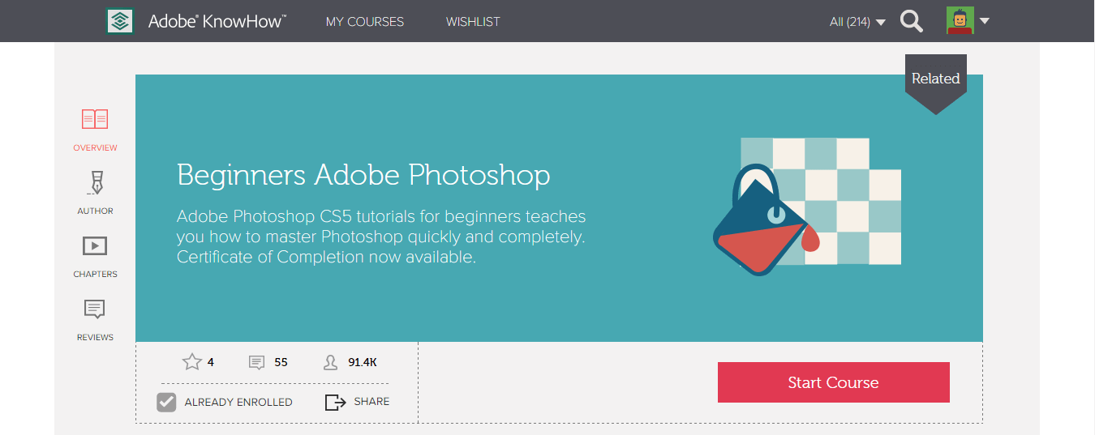Image resolution: width=1095 pixels, height=435 pixels.
Task: Click the SHARE label
Action: pyautogui.click(x=371, y=402)
